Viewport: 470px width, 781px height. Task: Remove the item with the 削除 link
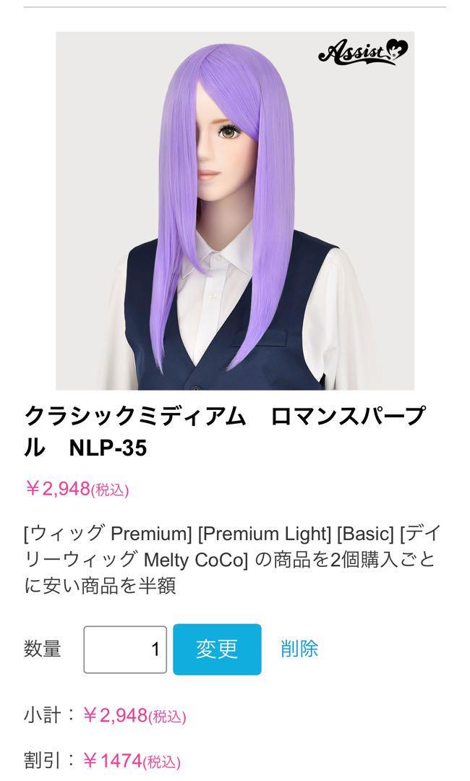tap(299, 649)
